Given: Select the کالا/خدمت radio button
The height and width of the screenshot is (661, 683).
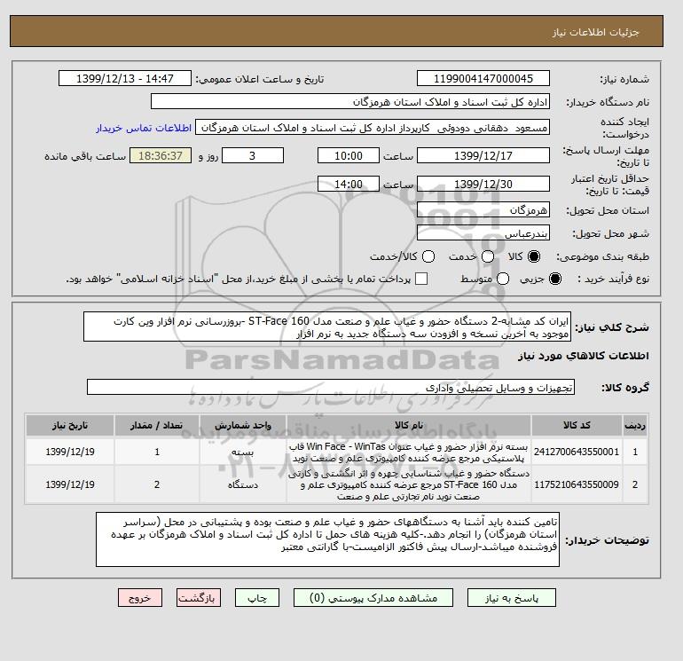Looking at the screenshot, I should 428,256.
